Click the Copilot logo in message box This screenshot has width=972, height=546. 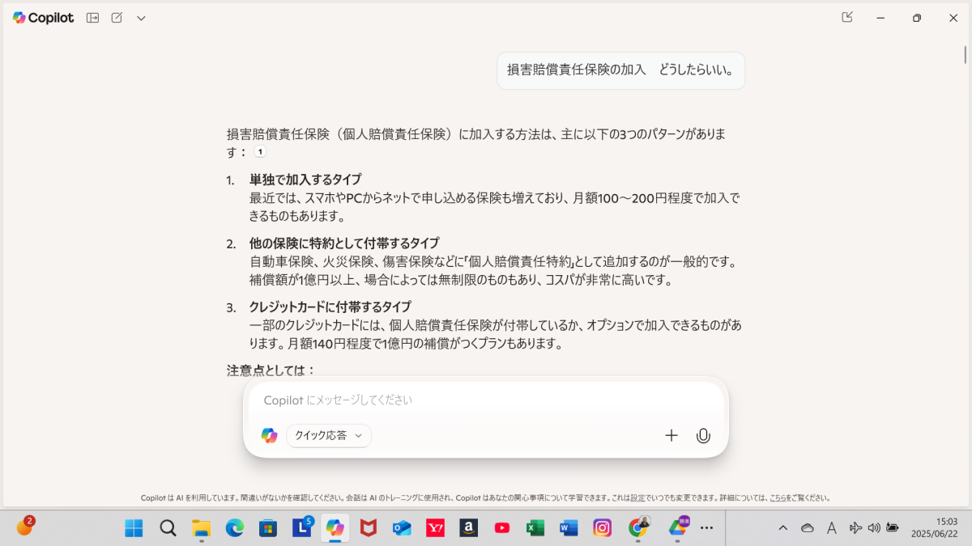[x=269, y=435]
